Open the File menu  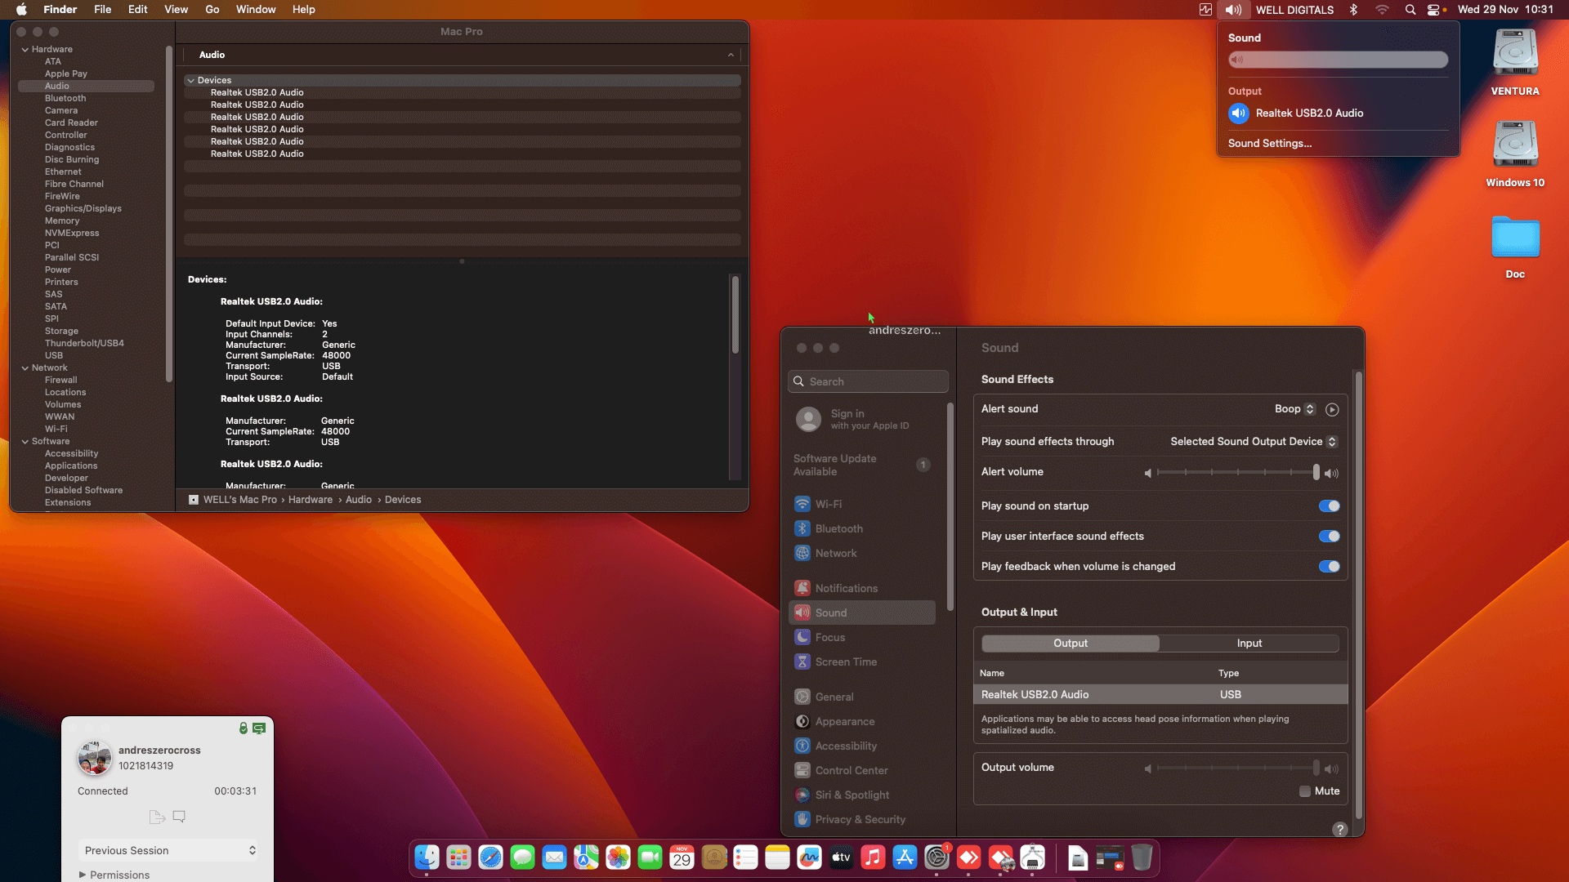point(102,10)
